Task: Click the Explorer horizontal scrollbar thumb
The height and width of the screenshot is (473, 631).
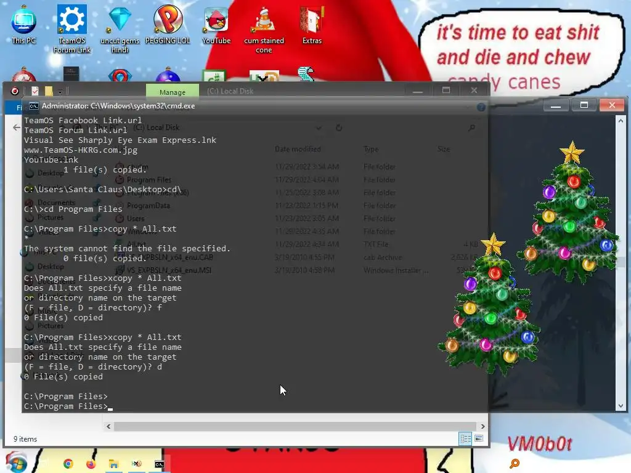Action: point(295,426)
